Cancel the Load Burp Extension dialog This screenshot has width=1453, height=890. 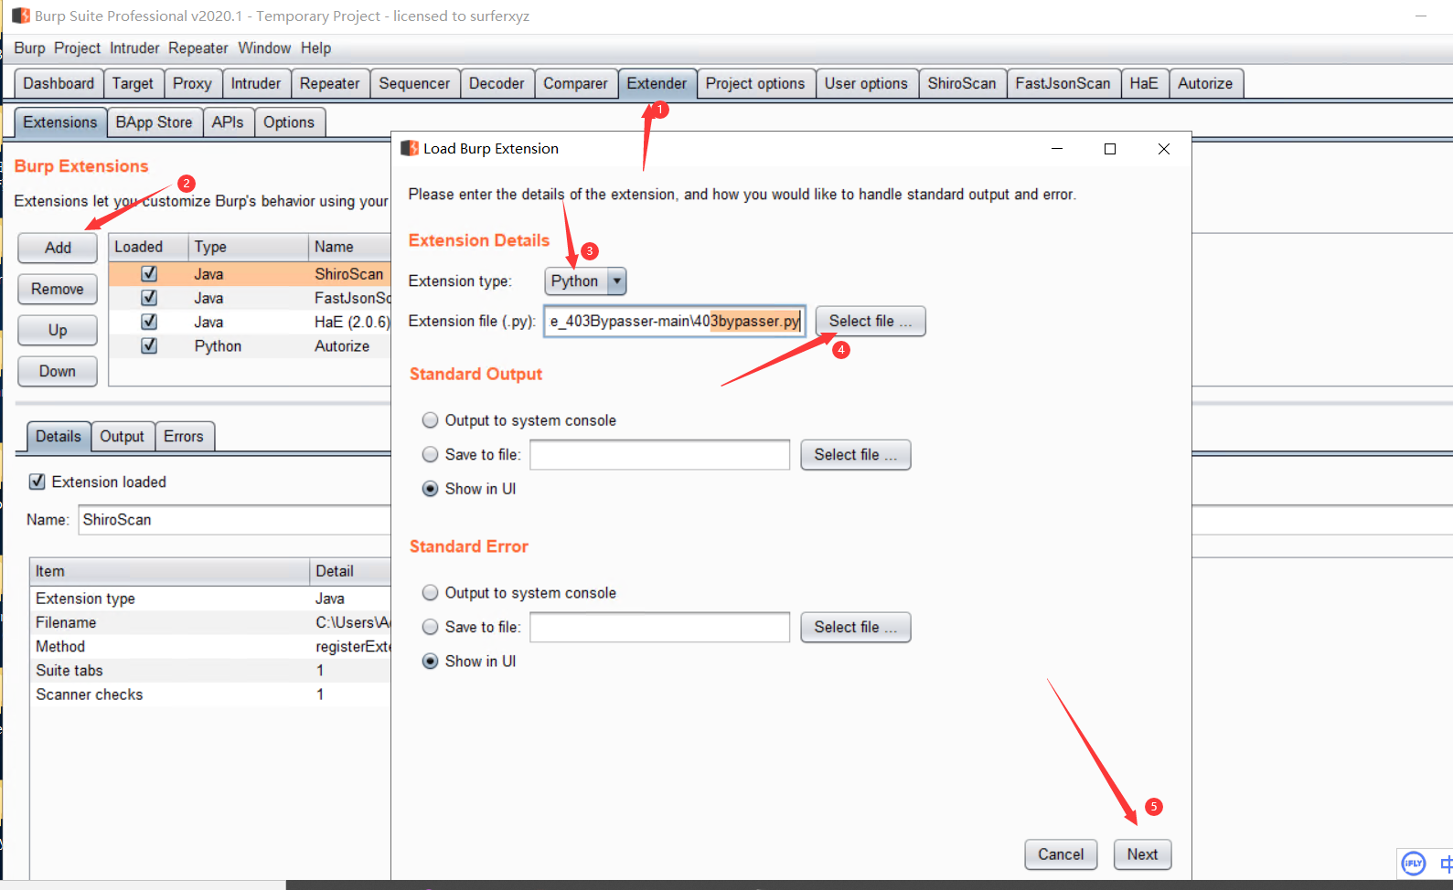coord(1061,854)
